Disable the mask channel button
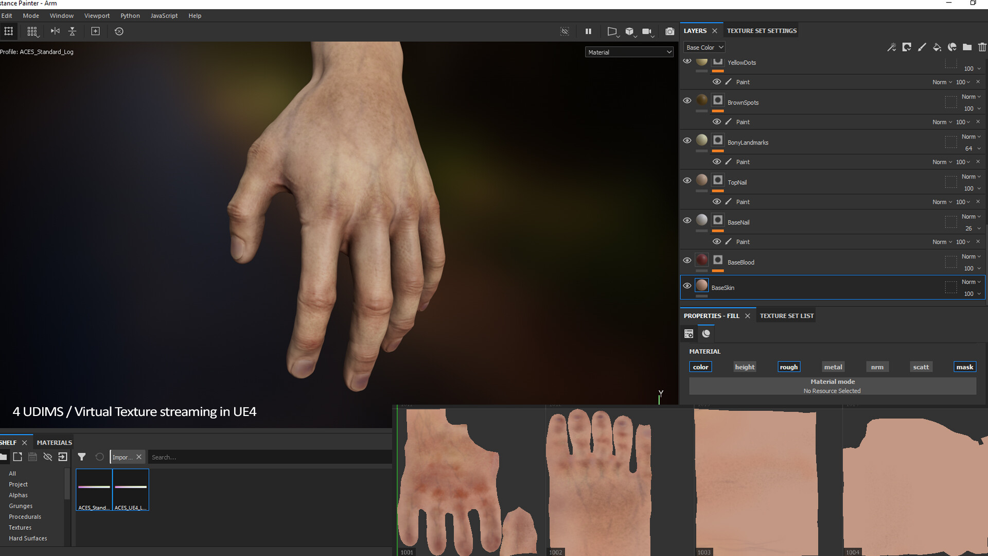The image size is (988, 556). tap(964, 367)
